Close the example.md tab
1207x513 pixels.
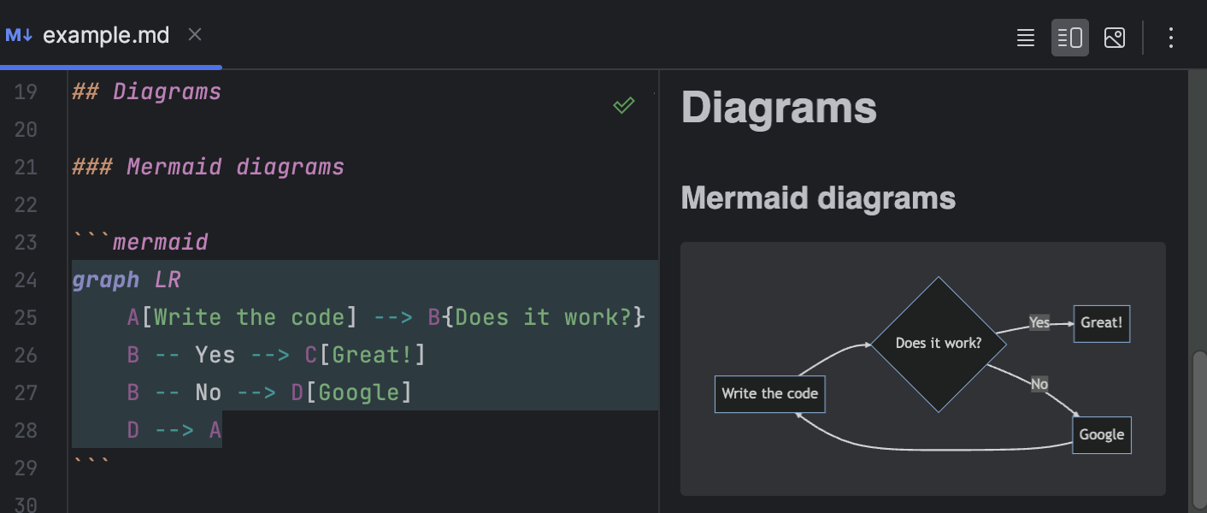pos(194,35)
